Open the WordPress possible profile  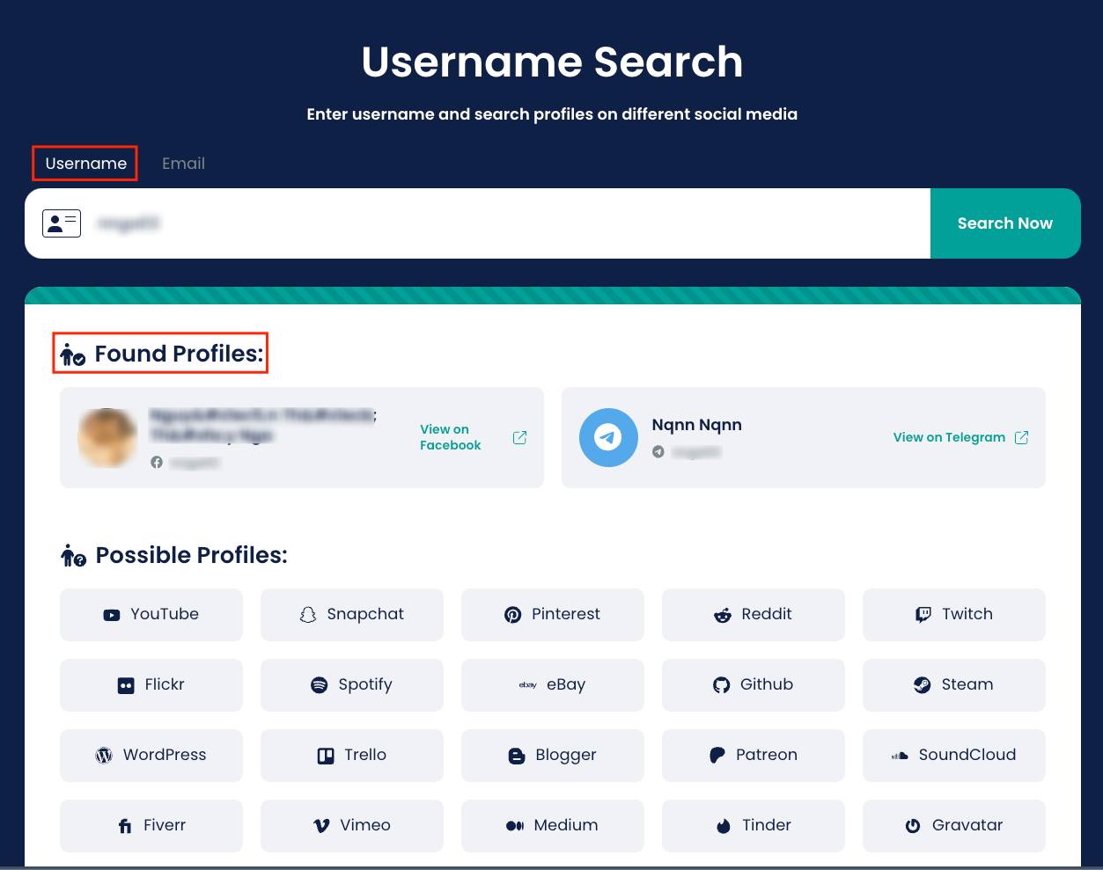pos(151,756)
